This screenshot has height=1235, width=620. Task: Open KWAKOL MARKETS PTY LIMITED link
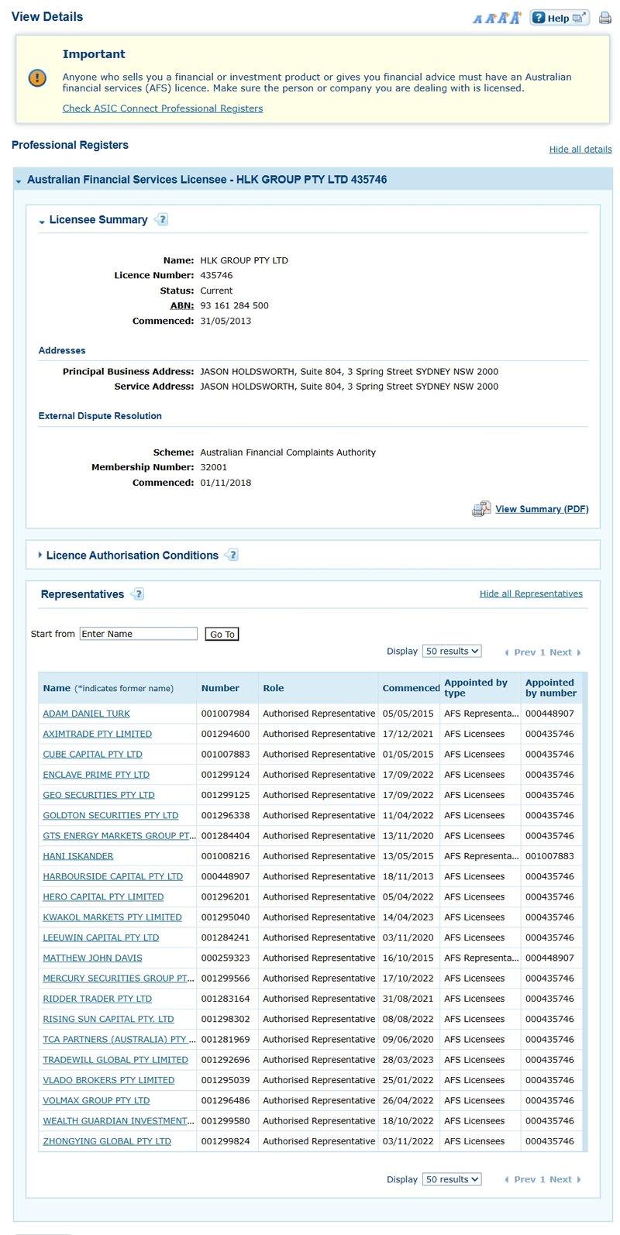[112, 917]
